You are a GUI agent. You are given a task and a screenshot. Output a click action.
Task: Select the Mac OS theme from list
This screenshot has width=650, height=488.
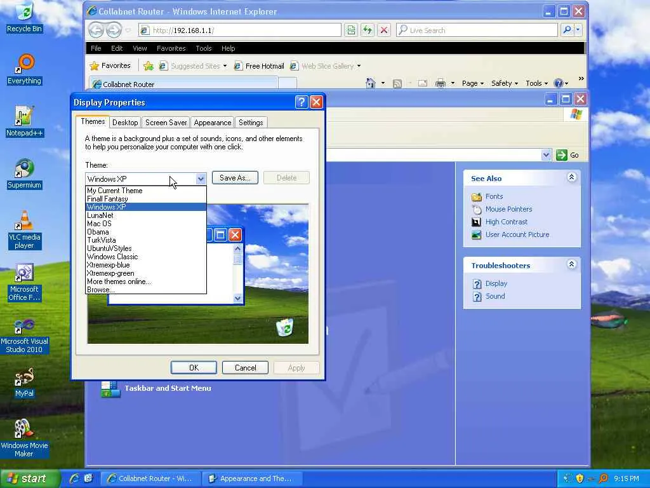(x=146, y=224)
